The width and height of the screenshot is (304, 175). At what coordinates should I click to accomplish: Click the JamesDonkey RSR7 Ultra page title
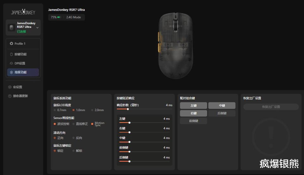pos(66,10)
